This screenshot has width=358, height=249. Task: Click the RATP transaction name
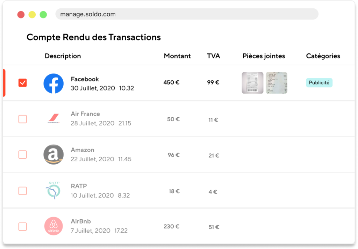coord(79,186)
